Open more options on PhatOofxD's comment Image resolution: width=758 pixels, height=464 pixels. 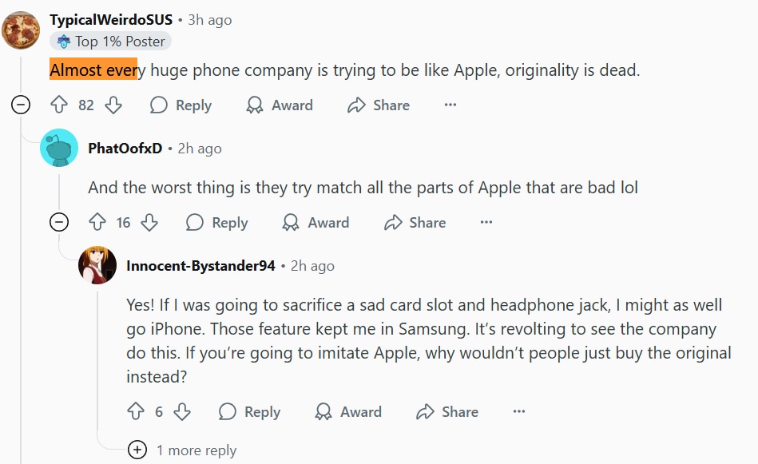(x=486, y=222)
